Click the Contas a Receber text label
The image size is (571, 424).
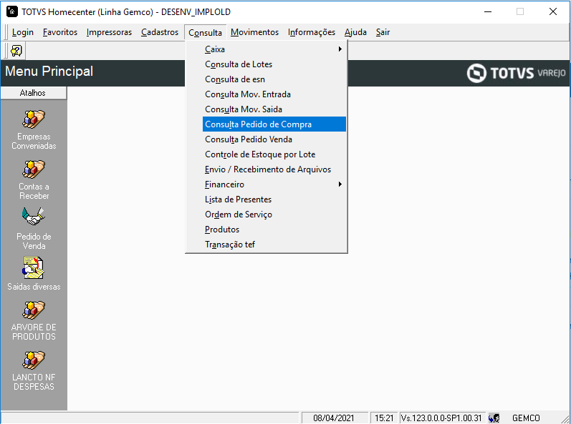34,191
